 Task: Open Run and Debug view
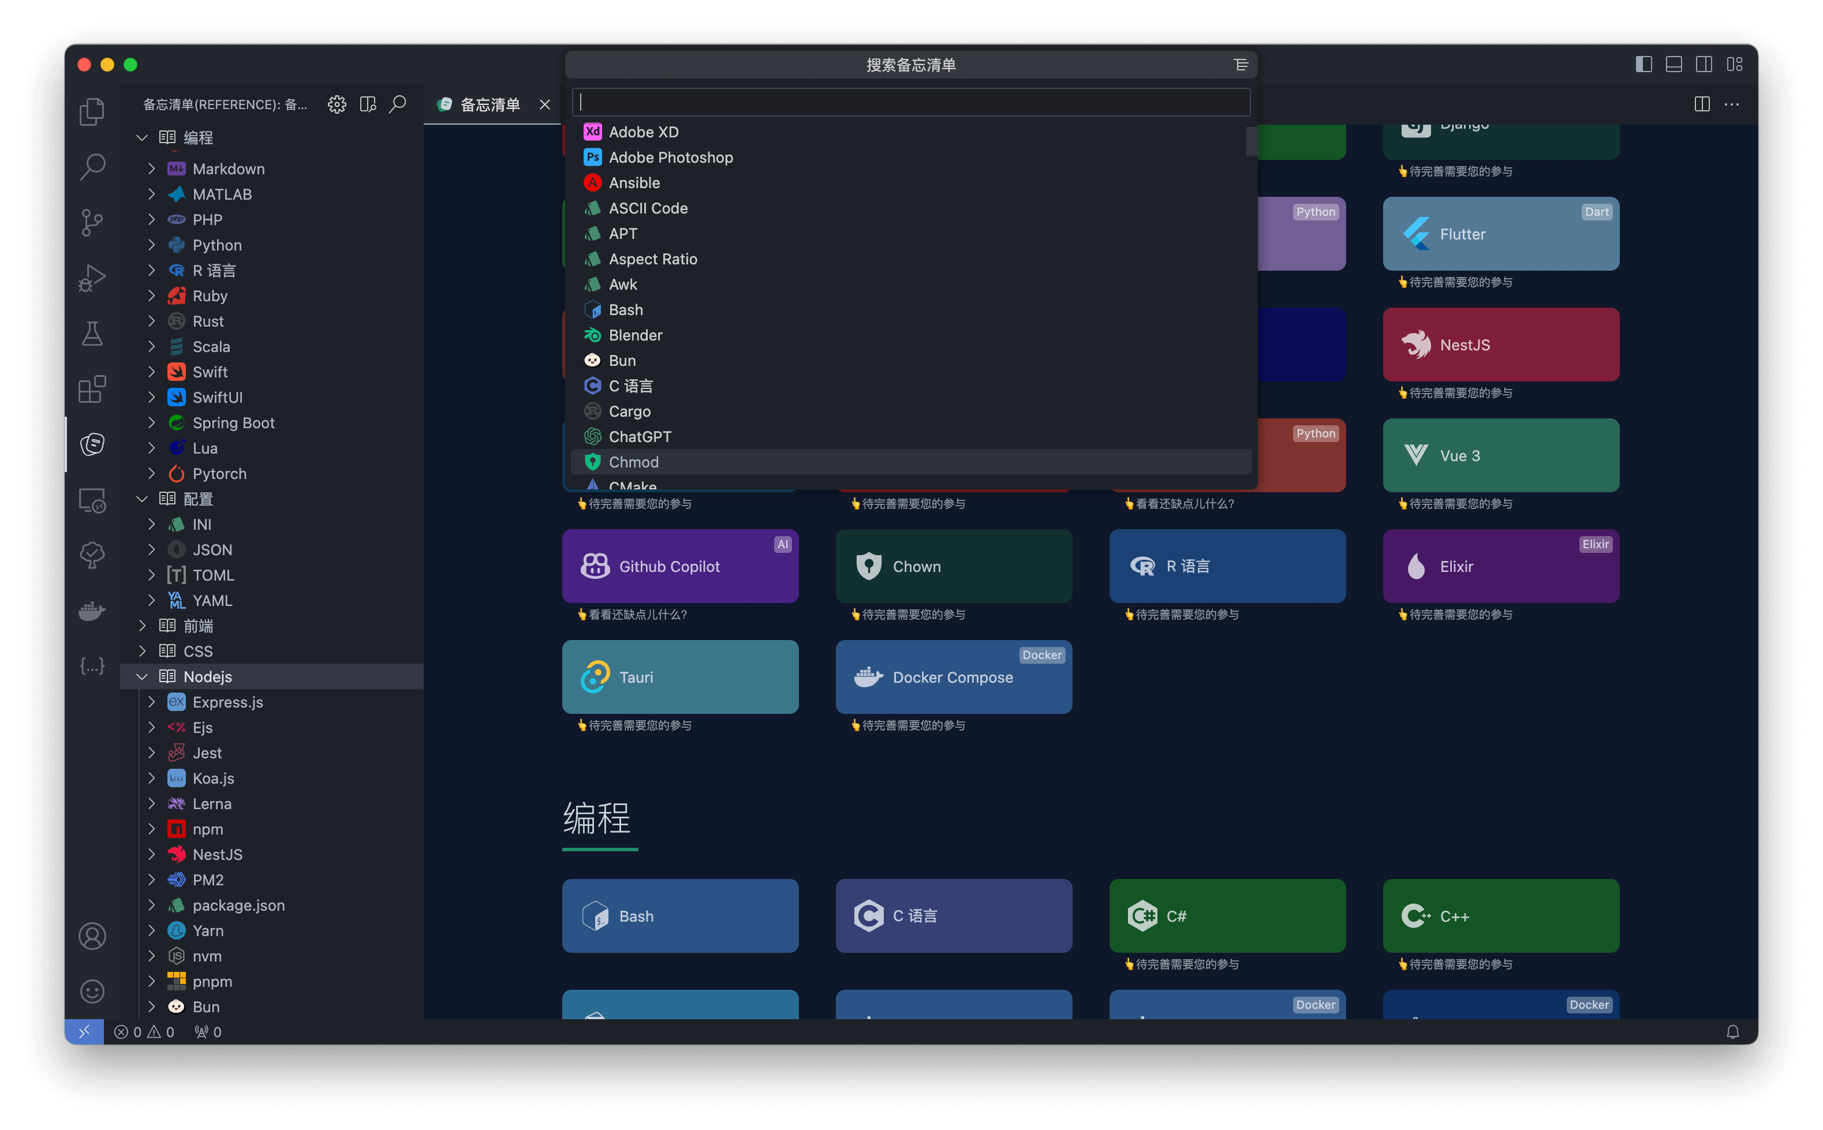[x=92, y=278]
